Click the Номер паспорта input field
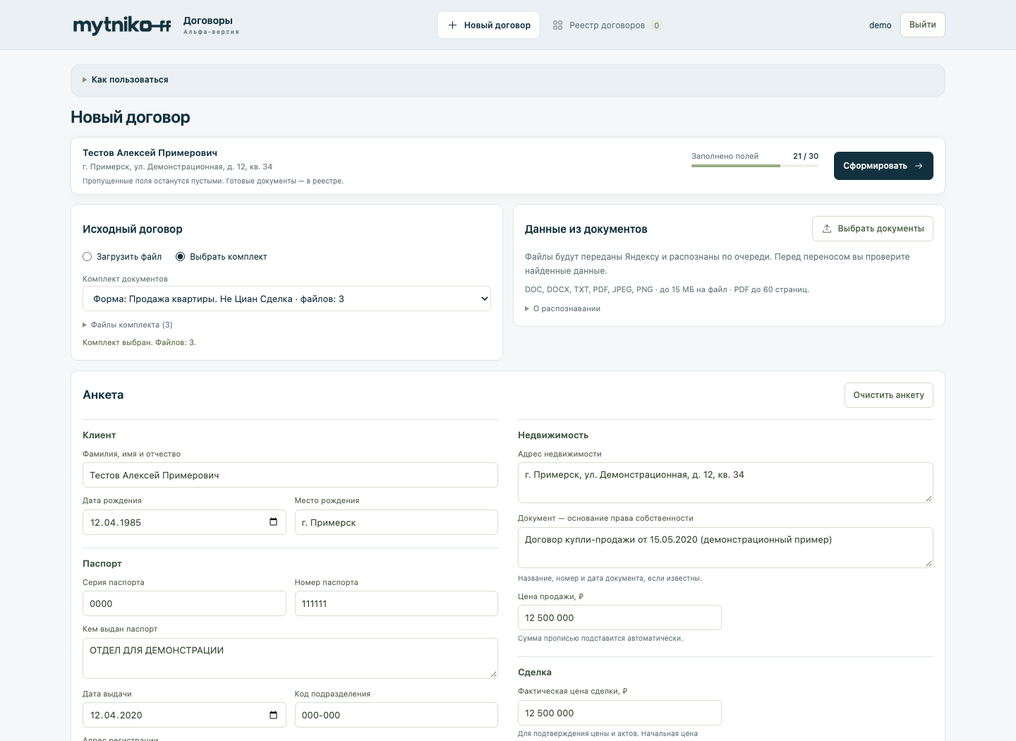Image resolution: width=1016 pixels, height=741 pixels. point(397,603)
